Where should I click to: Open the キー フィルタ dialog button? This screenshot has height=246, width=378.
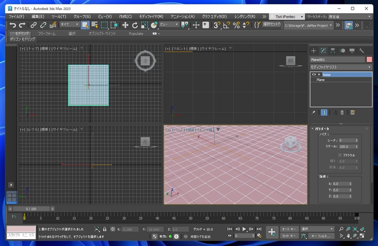tap(320, 236)
